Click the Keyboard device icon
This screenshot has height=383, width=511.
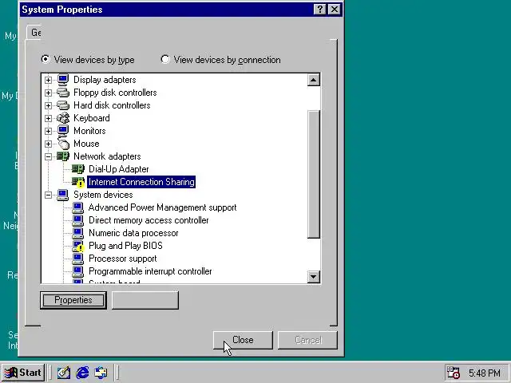[x=63, y=118]
